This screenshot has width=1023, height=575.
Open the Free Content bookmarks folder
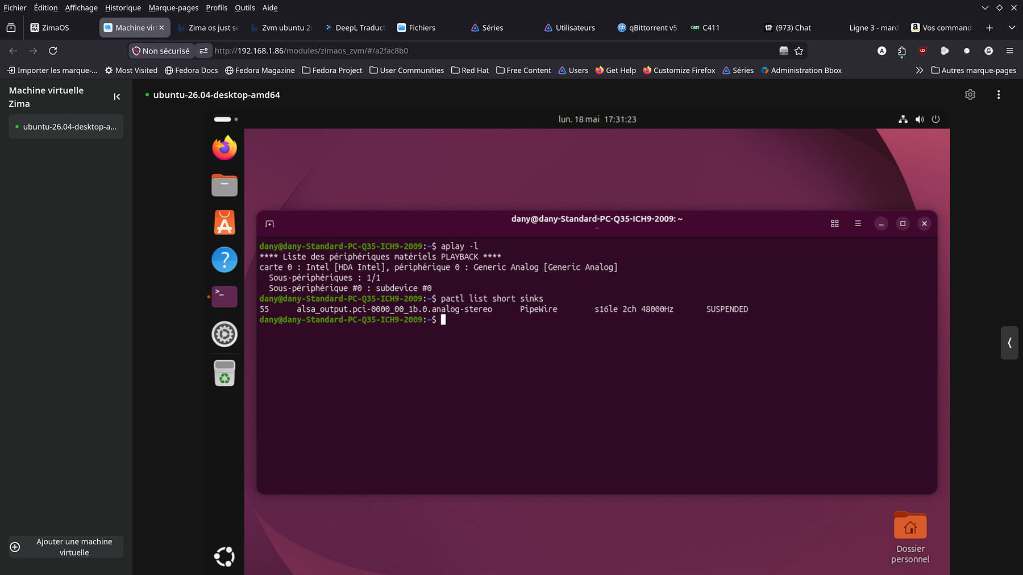click(x=523, y=70)
